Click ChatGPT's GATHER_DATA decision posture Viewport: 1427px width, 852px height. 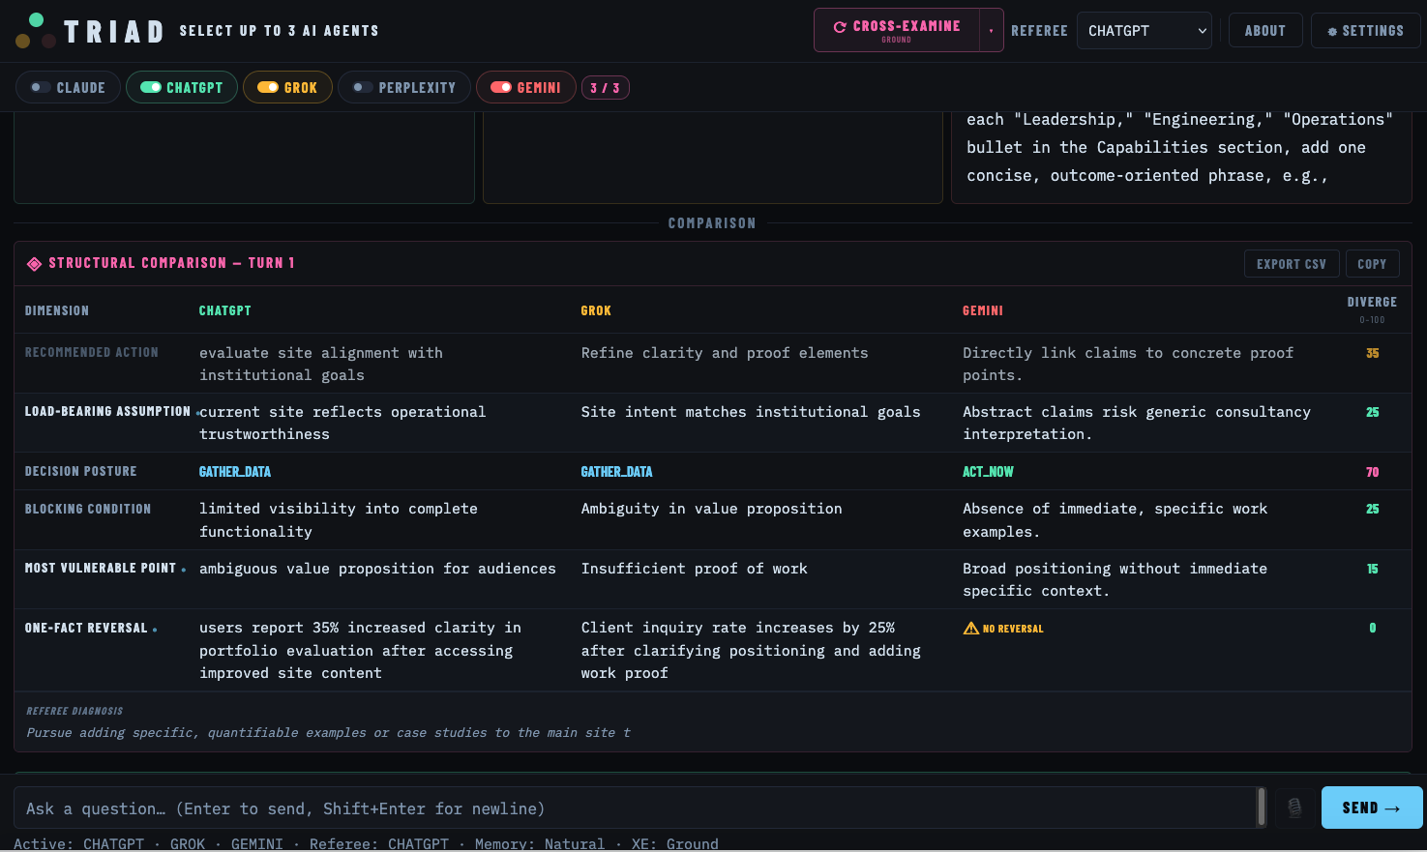(235, 472)
